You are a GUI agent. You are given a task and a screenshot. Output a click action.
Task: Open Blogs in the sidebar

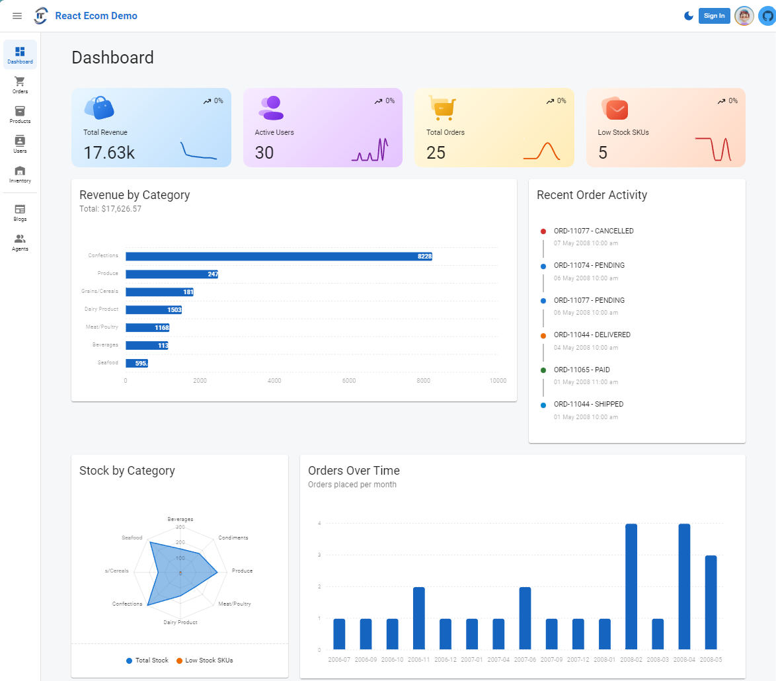(20, 212)
